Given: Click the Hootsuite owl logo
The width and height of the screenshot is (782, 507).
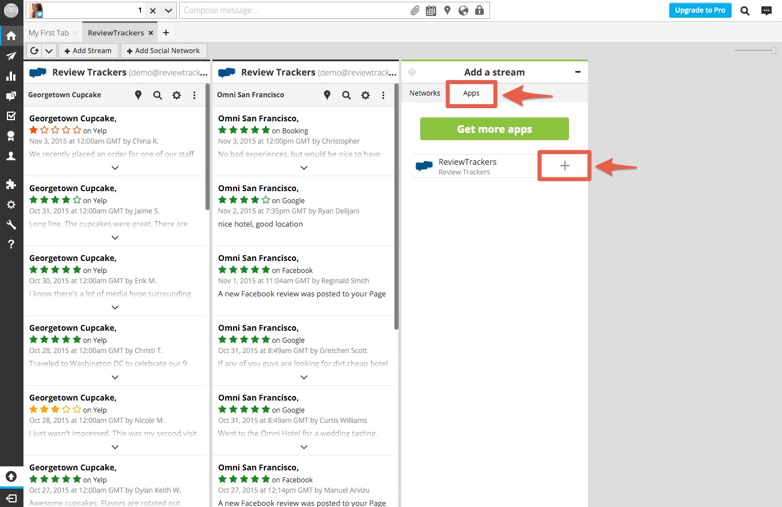Looking at the screenshot, I should tap(11, 10).
